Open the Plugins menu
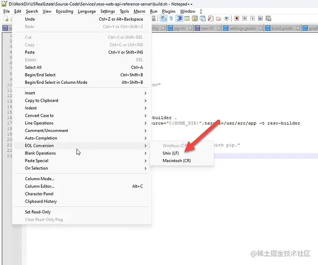 (169, 11)
